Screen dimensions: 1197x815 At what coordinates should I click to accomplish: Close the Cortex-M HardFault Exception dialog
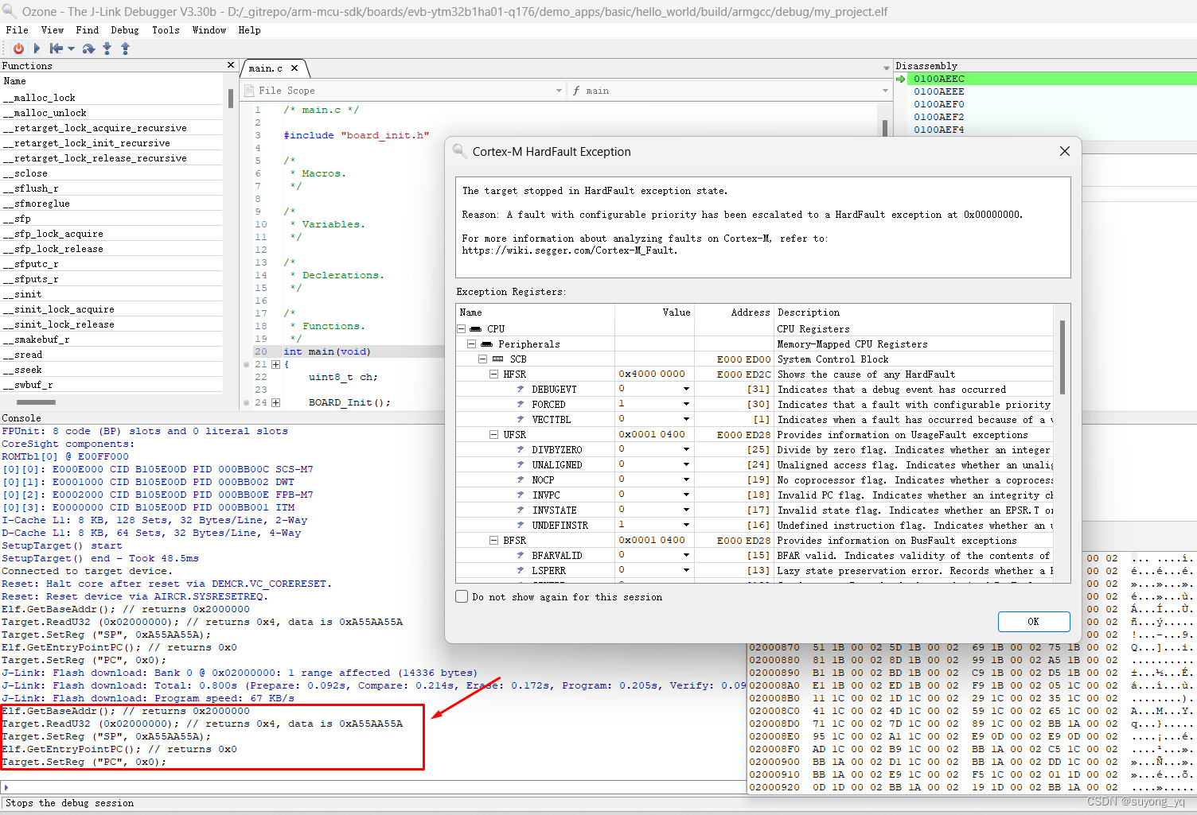tap(1064, 151)
